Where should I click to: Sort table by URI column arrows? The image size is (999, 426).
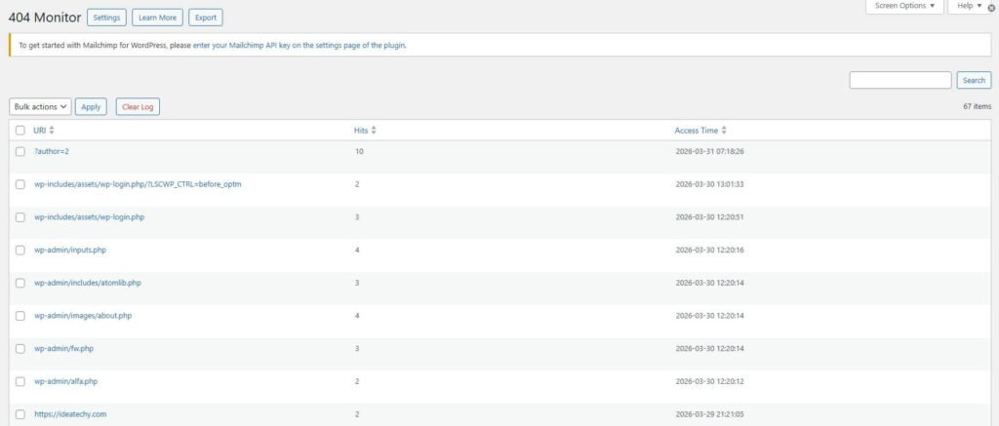52,131
